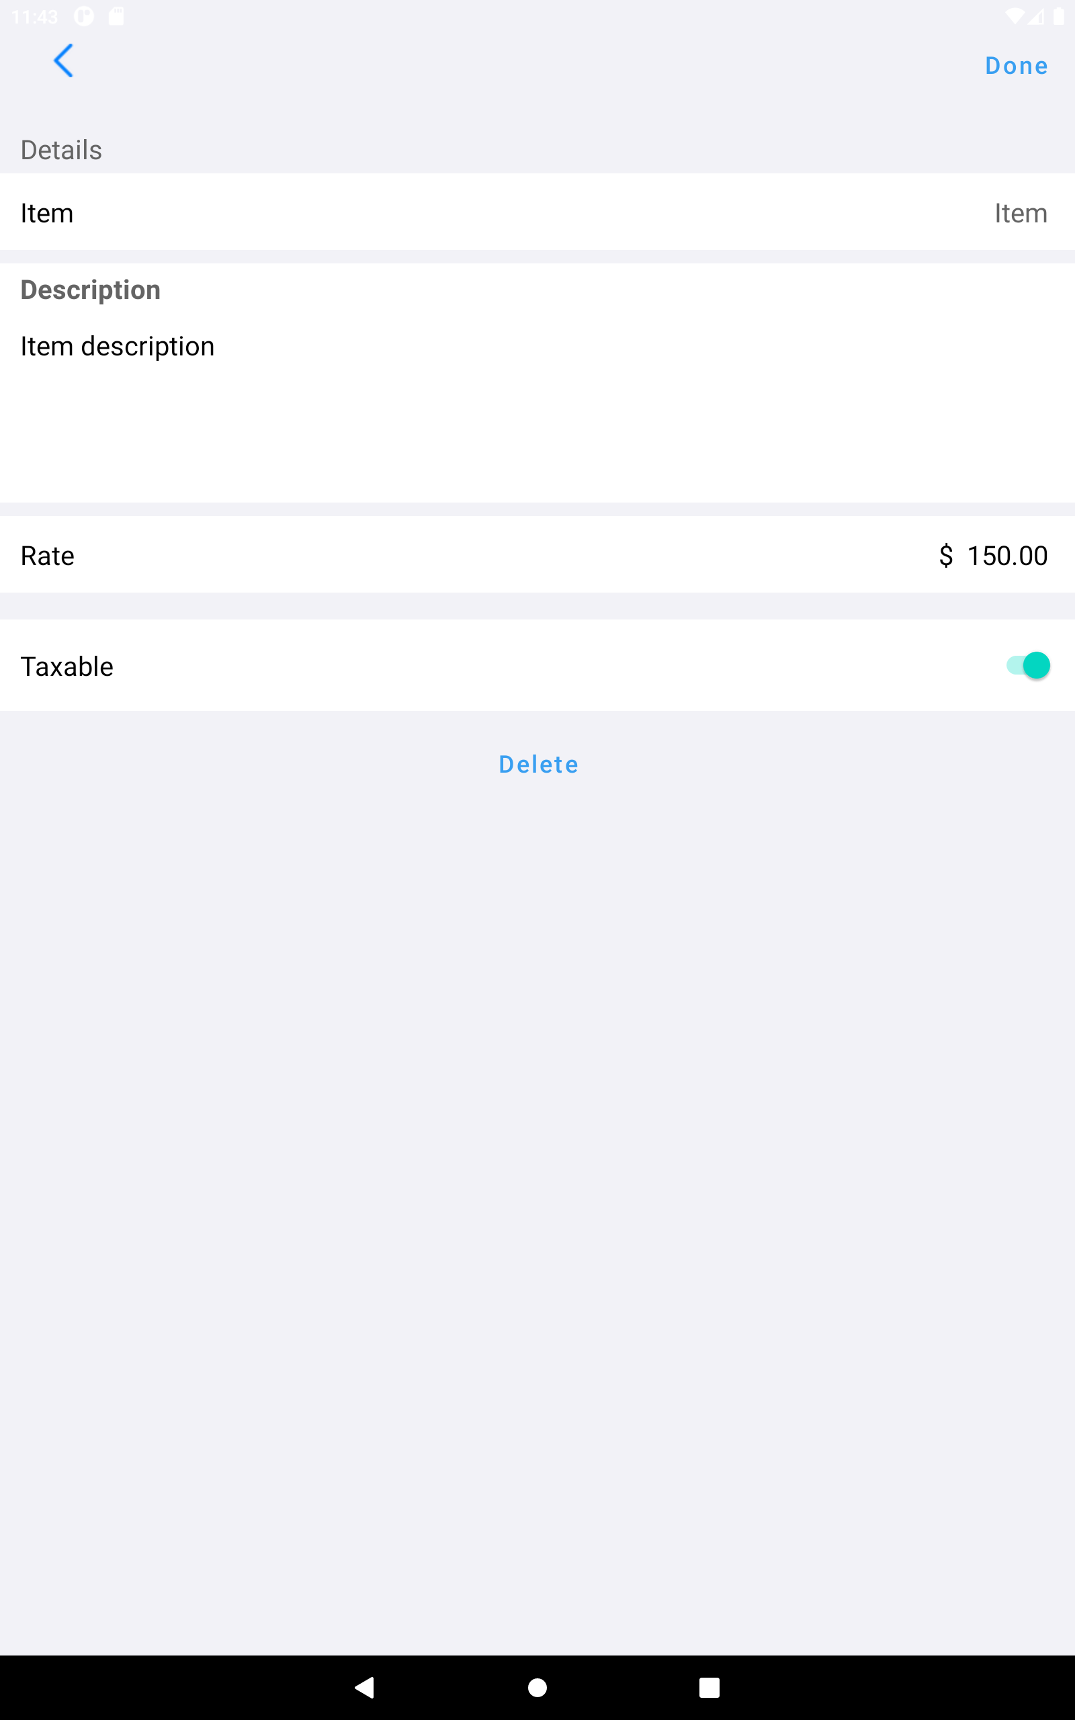Tap the cellular signal icon

tap(1037, 16)
